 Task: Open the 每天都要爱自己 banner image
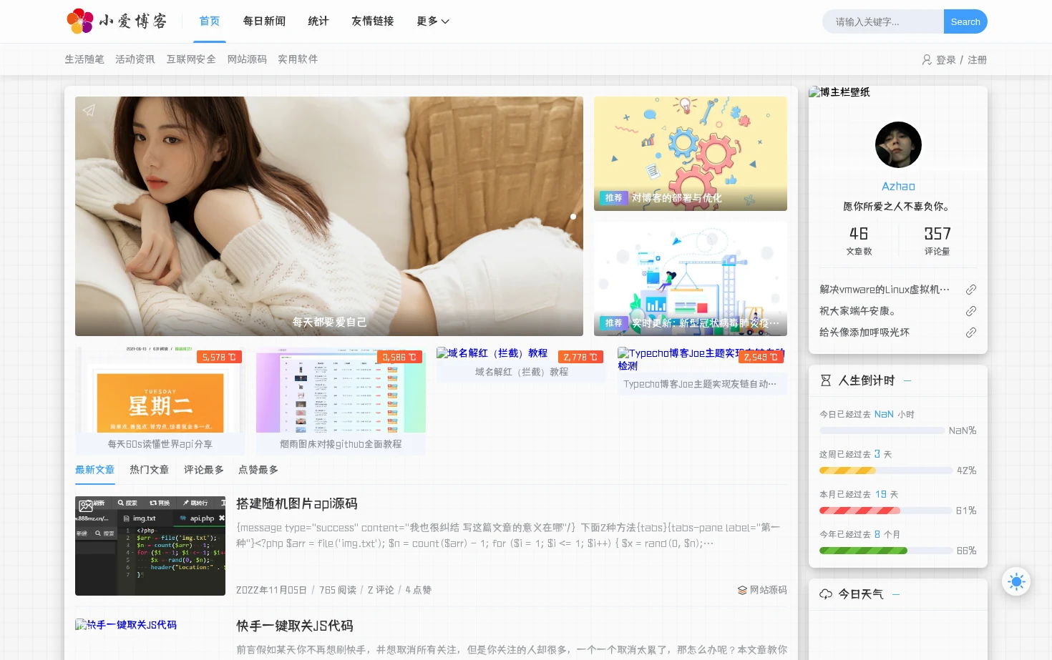(x=329, y=216)
